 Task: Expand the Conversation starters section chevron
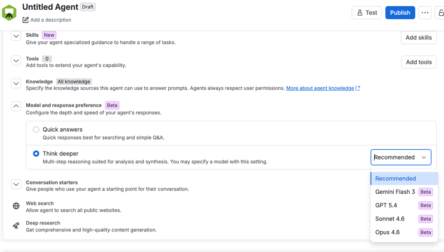16,184
